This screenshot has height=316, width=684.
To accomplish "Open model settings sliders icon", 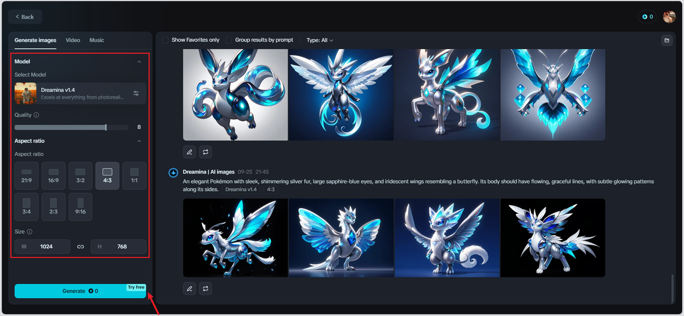I will pos(136,93).
